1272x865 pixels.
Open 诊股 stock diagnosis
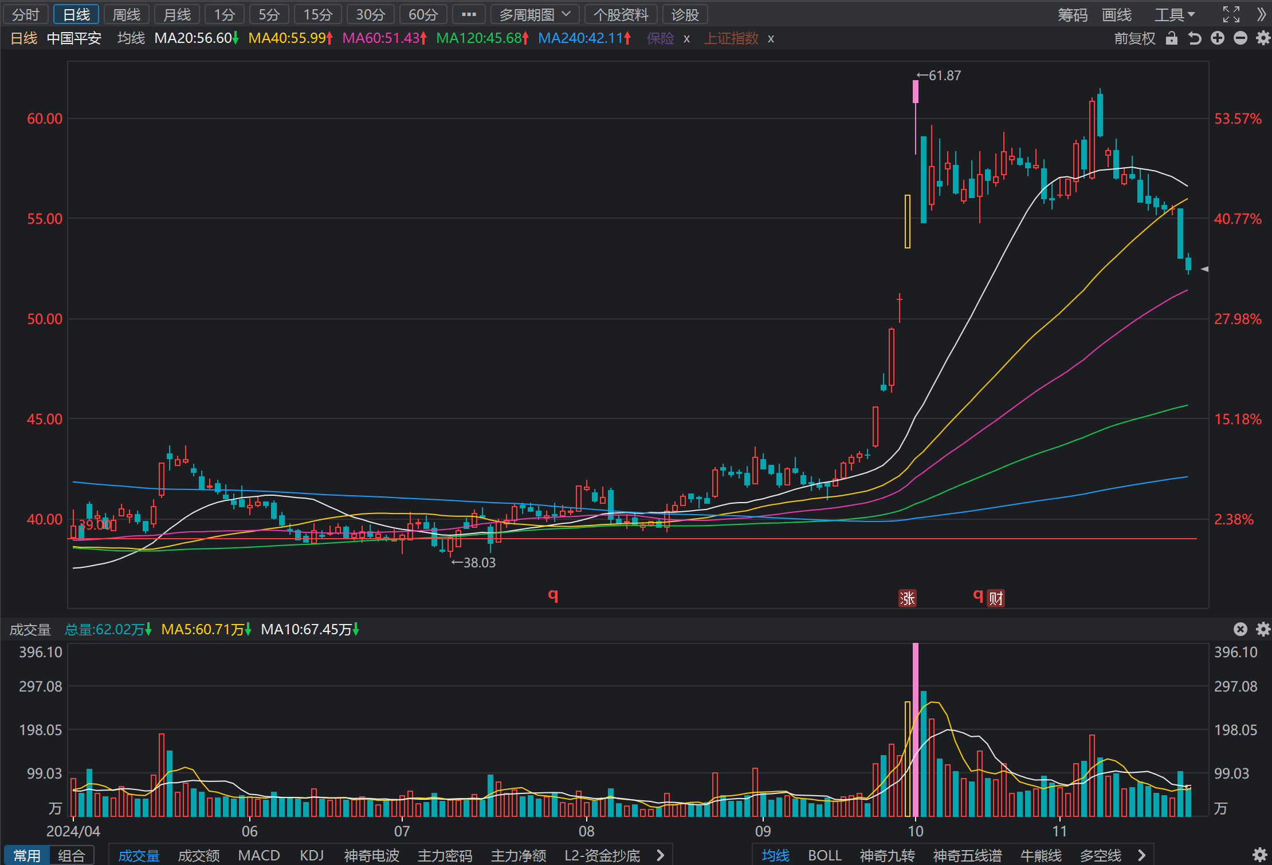pos(685,14)
